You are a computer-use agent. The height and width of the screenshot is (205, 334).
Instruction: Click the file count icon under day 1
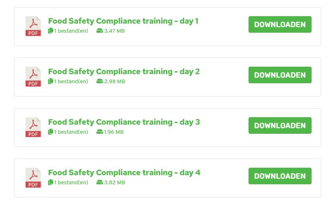pos(51,31)
